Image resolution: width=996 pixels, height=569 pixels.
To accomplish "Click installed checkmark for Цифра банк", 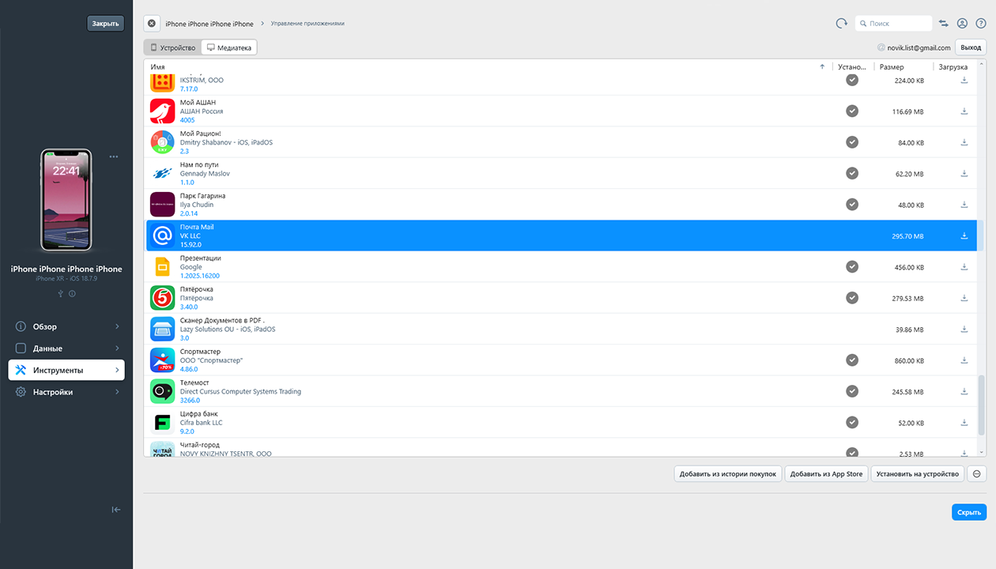I will [x=852, y=423].
